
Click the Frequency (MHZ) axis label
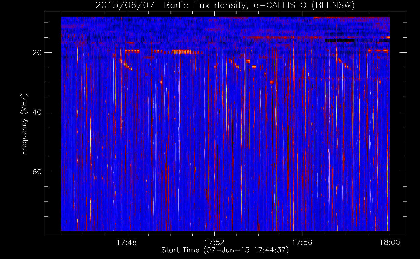click(x=24, y=124)
